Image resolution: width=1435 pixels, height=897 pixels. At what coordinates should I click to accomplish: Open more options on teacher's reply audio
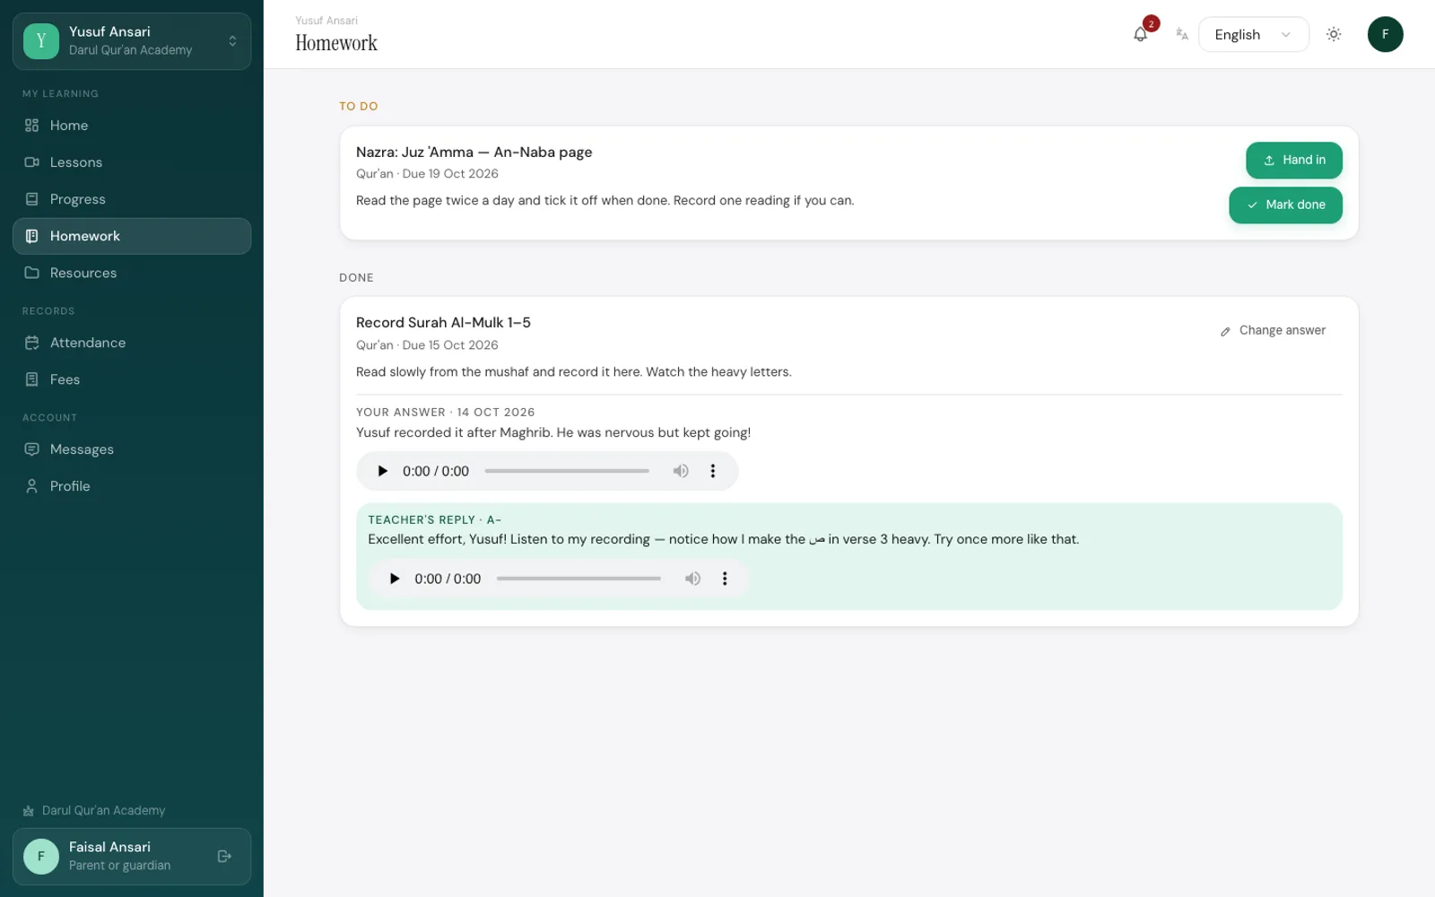click(725, 579)
